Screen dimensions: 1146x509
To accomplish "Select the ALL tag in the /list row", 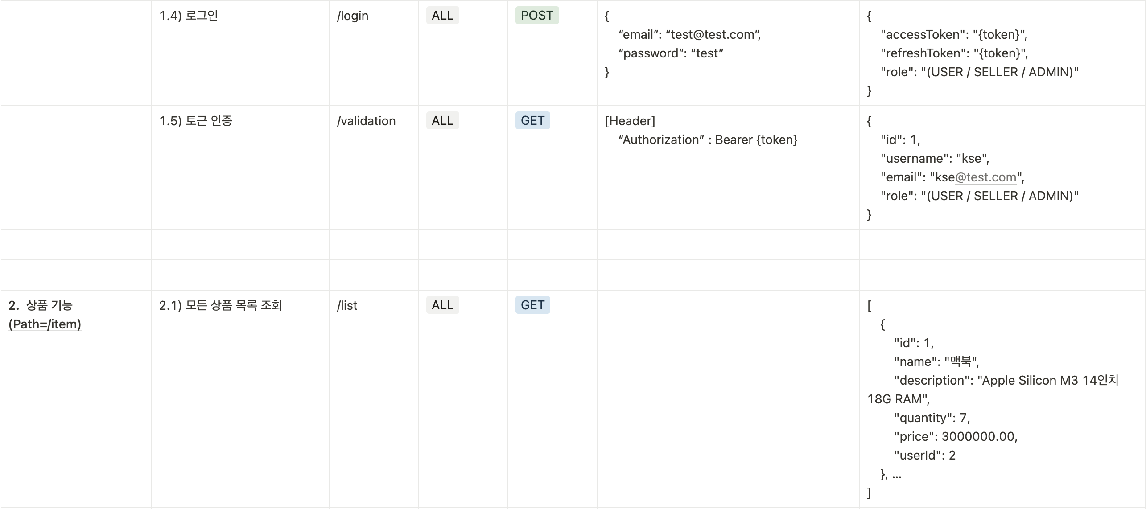I will tap(442, 305).
